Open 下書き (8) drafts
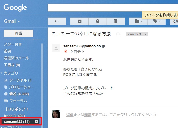This screenshot has width=178, height=128. coord(12,65)
